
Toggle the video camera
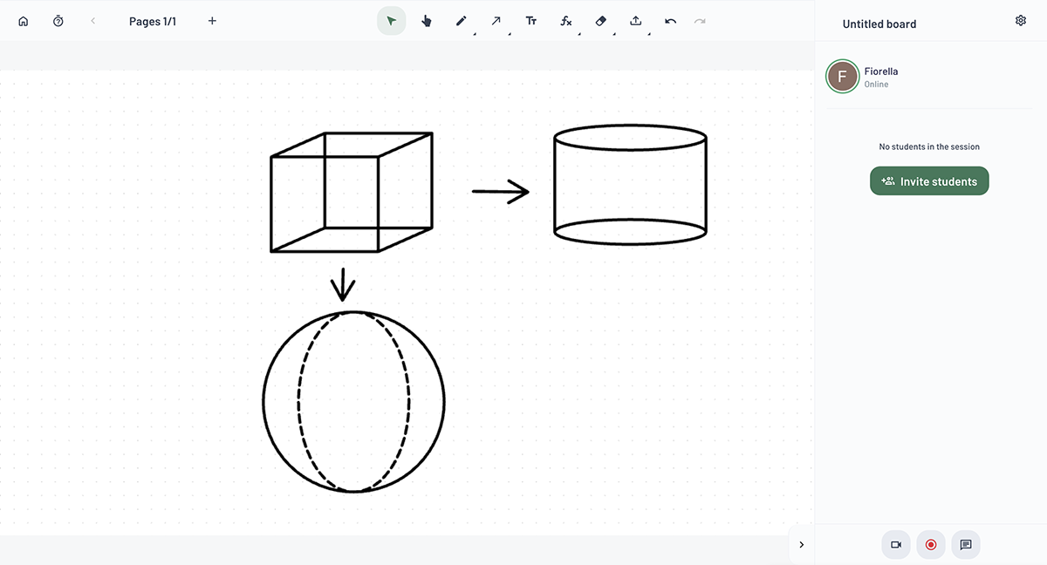[x=896, y=545]
